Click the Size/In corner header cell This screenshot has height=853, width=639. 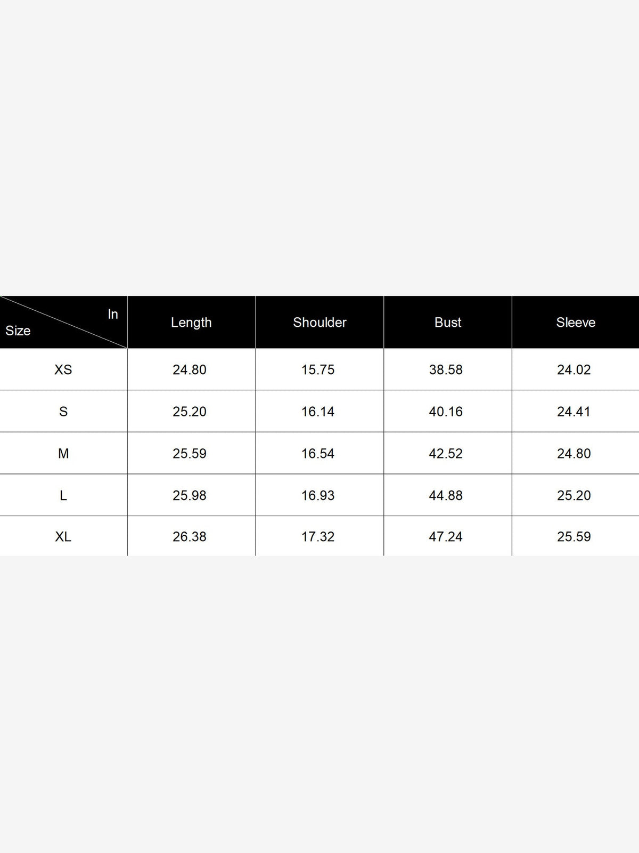click(x=63, y=322)
